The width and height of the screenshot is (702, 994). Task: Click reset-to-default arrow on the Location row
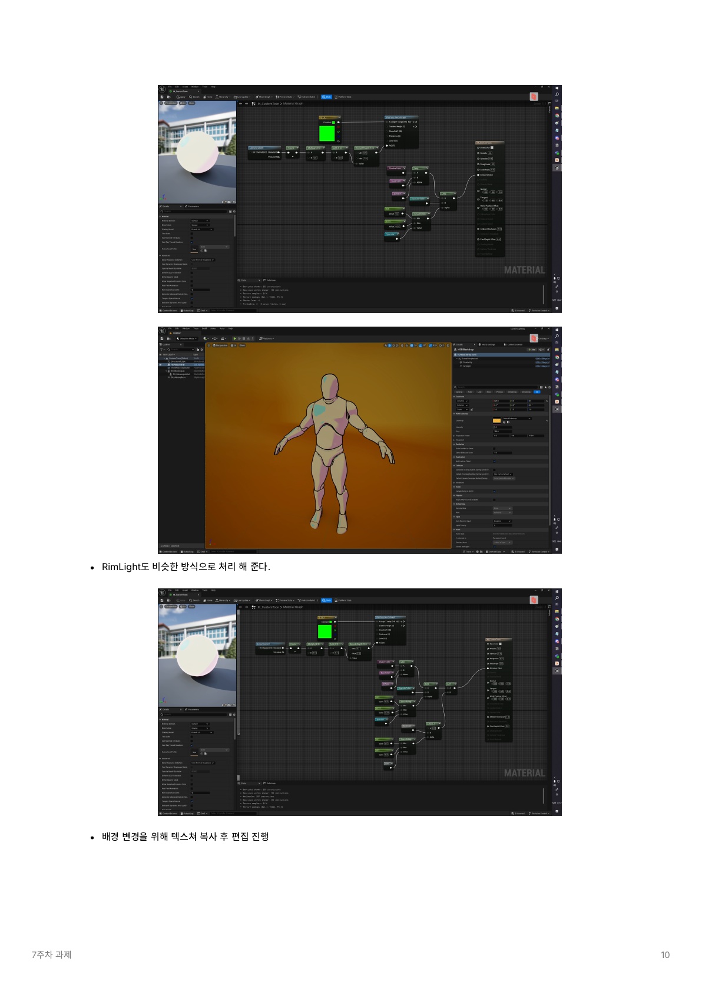click(547, 401)
